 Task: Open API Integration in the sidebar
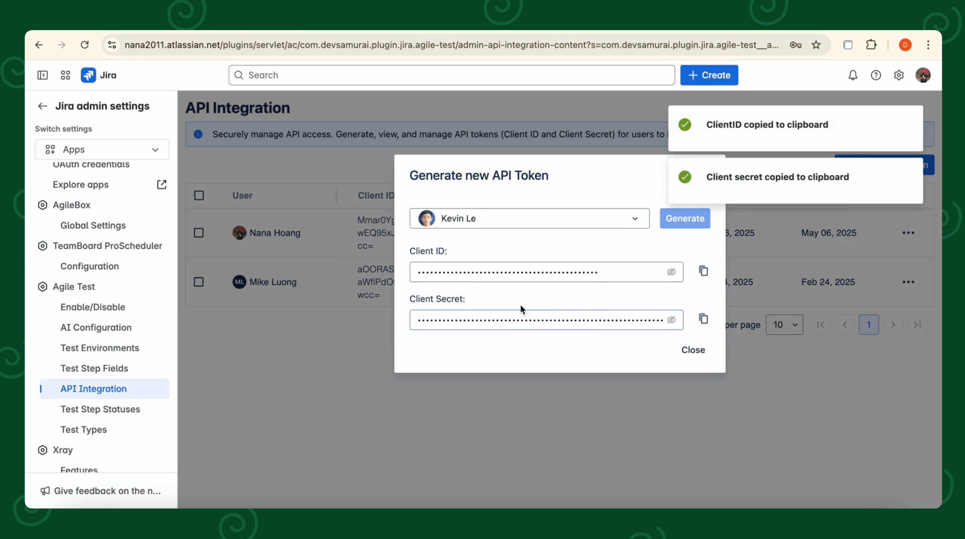(93, 389)
